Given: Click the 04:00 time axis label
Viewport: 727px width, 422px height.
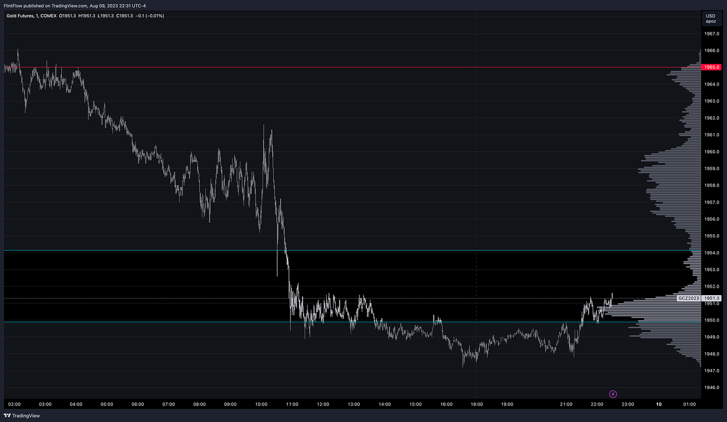Looking at the screenshot, I should [x=76, y=405].
